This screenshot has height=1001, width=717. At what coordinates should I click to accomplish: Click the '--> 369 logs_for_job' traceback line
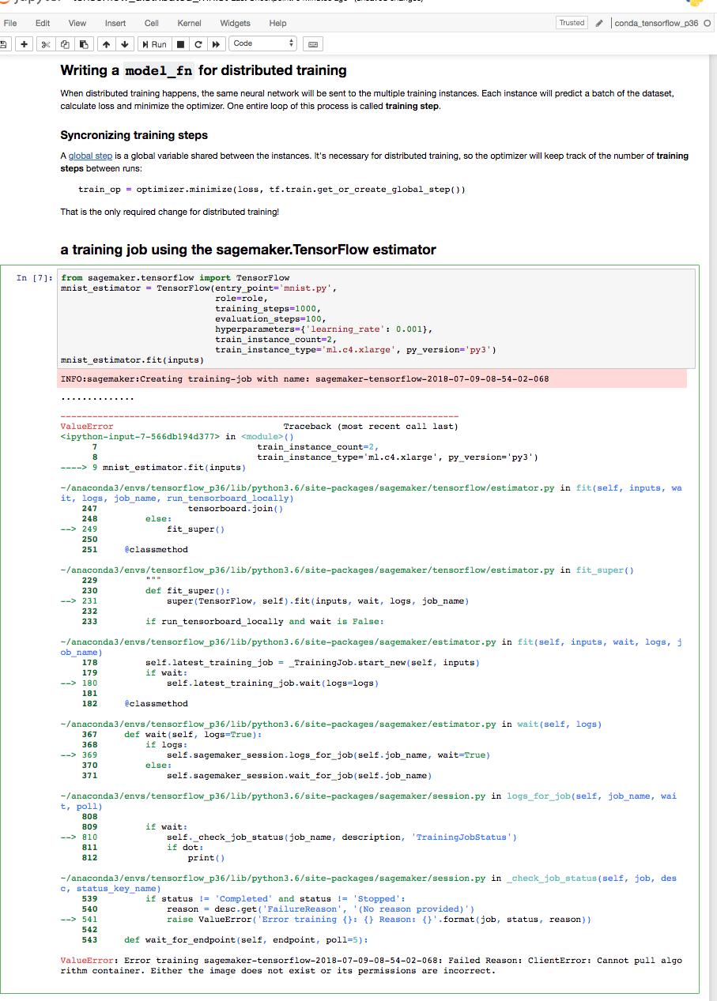(x=275, y=755)
